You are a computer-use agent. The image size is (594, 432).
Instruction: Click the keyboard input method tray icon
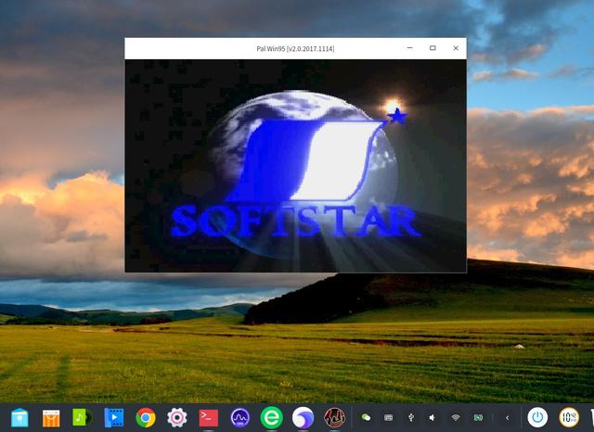[x=388, y=417]
